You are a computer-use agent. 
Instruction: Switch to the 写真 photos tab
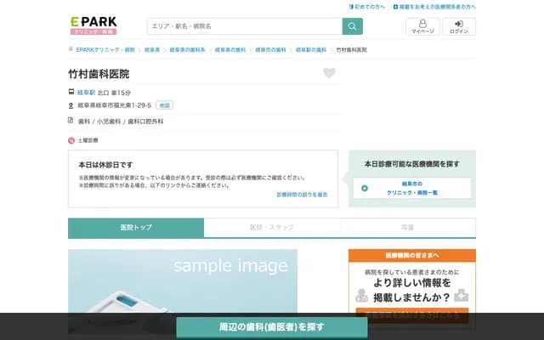pos(407,228)
